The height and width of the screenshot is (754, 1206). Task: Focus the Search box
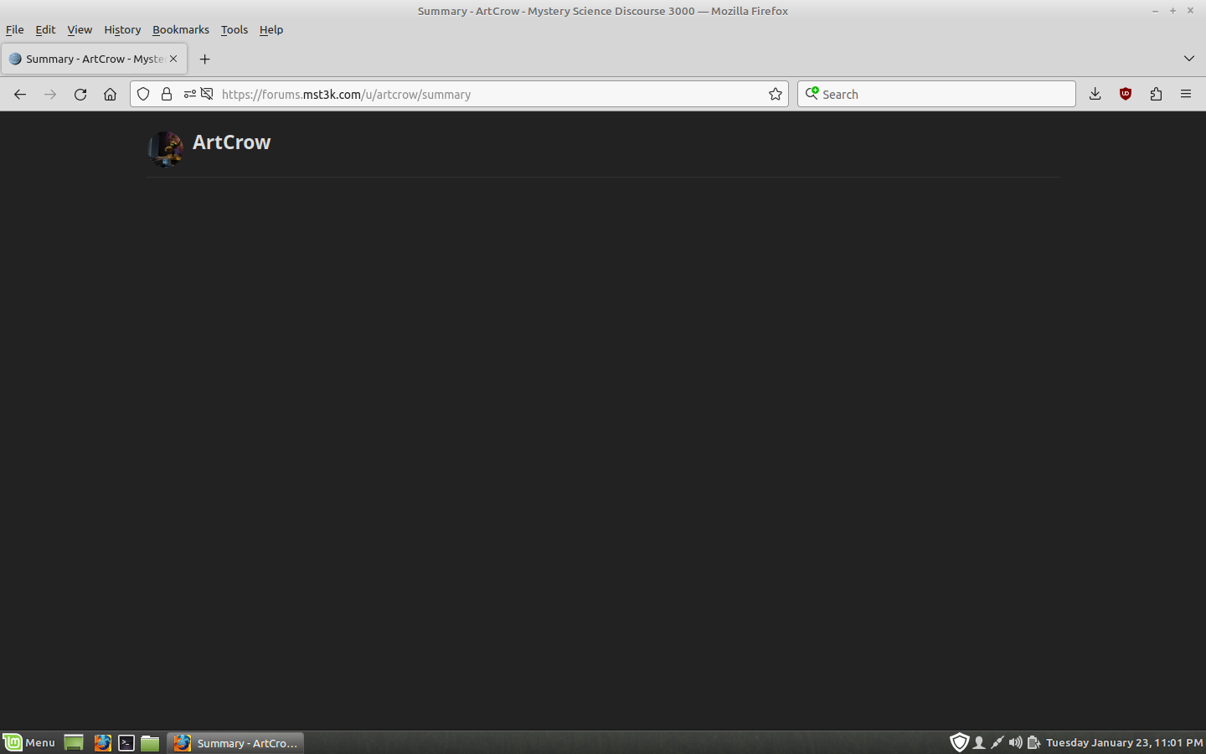936,94
